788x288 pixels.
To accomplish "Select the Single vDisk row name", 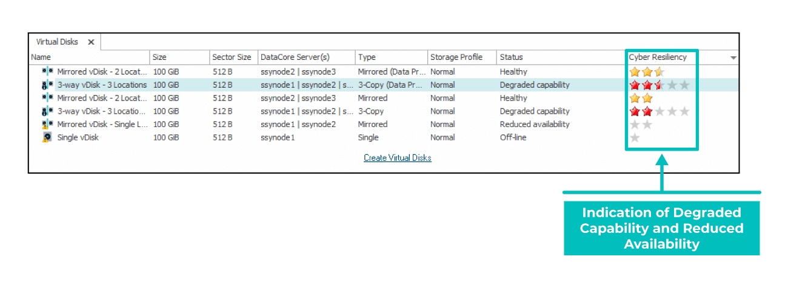I will click(x=78, y=137).
